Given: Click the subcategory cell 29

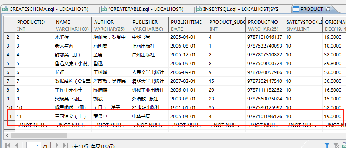Looking at the screenshot, I should (x=226, y=90).
